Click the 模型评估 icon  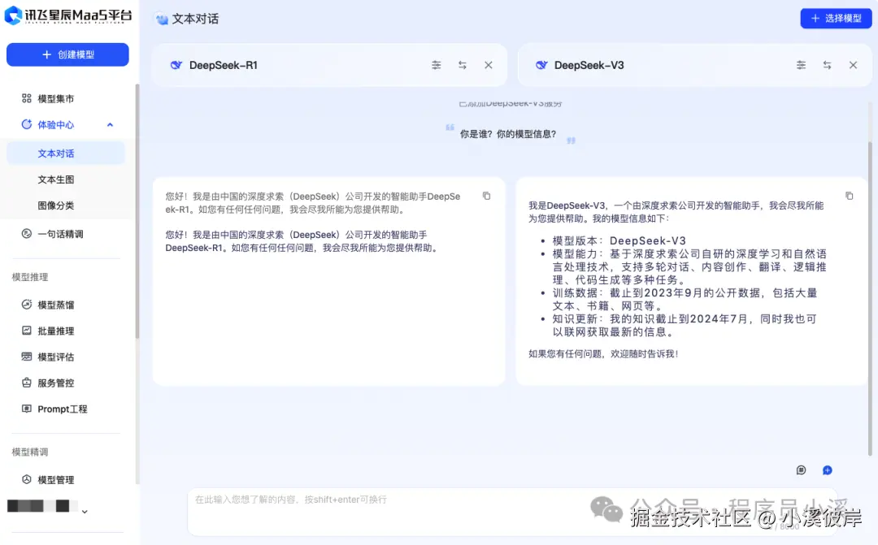[26, 357]
